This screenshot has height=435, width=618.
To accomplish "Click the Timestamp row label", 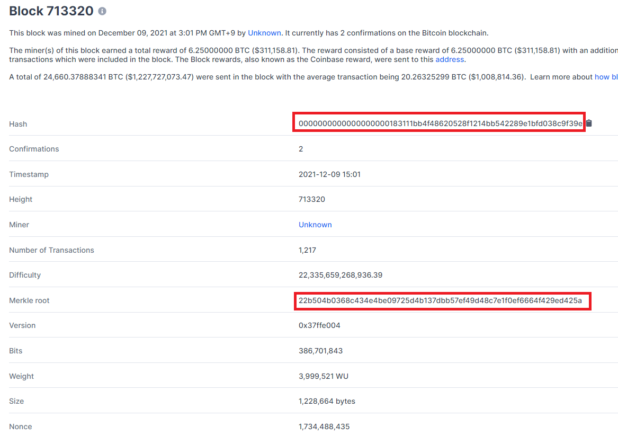I will tap(29, 174).
